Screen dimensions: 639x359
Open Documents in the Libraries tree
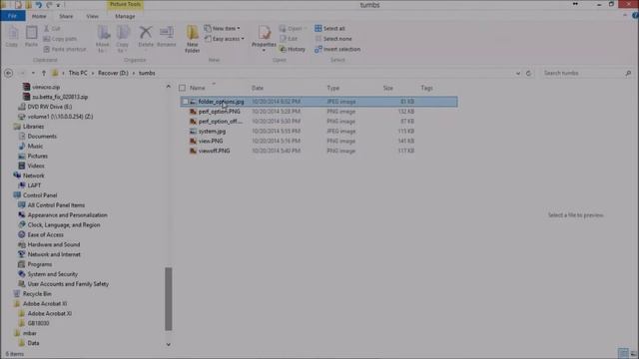(x=42, y=137)
